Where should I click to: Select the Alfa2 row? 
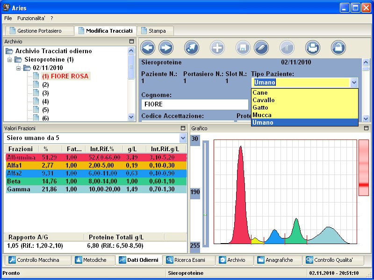(x=96, y=173)
